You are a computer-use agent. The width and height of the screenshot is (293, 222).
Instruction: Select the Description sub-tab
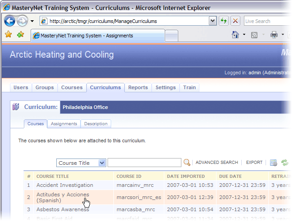click(96, 124)
